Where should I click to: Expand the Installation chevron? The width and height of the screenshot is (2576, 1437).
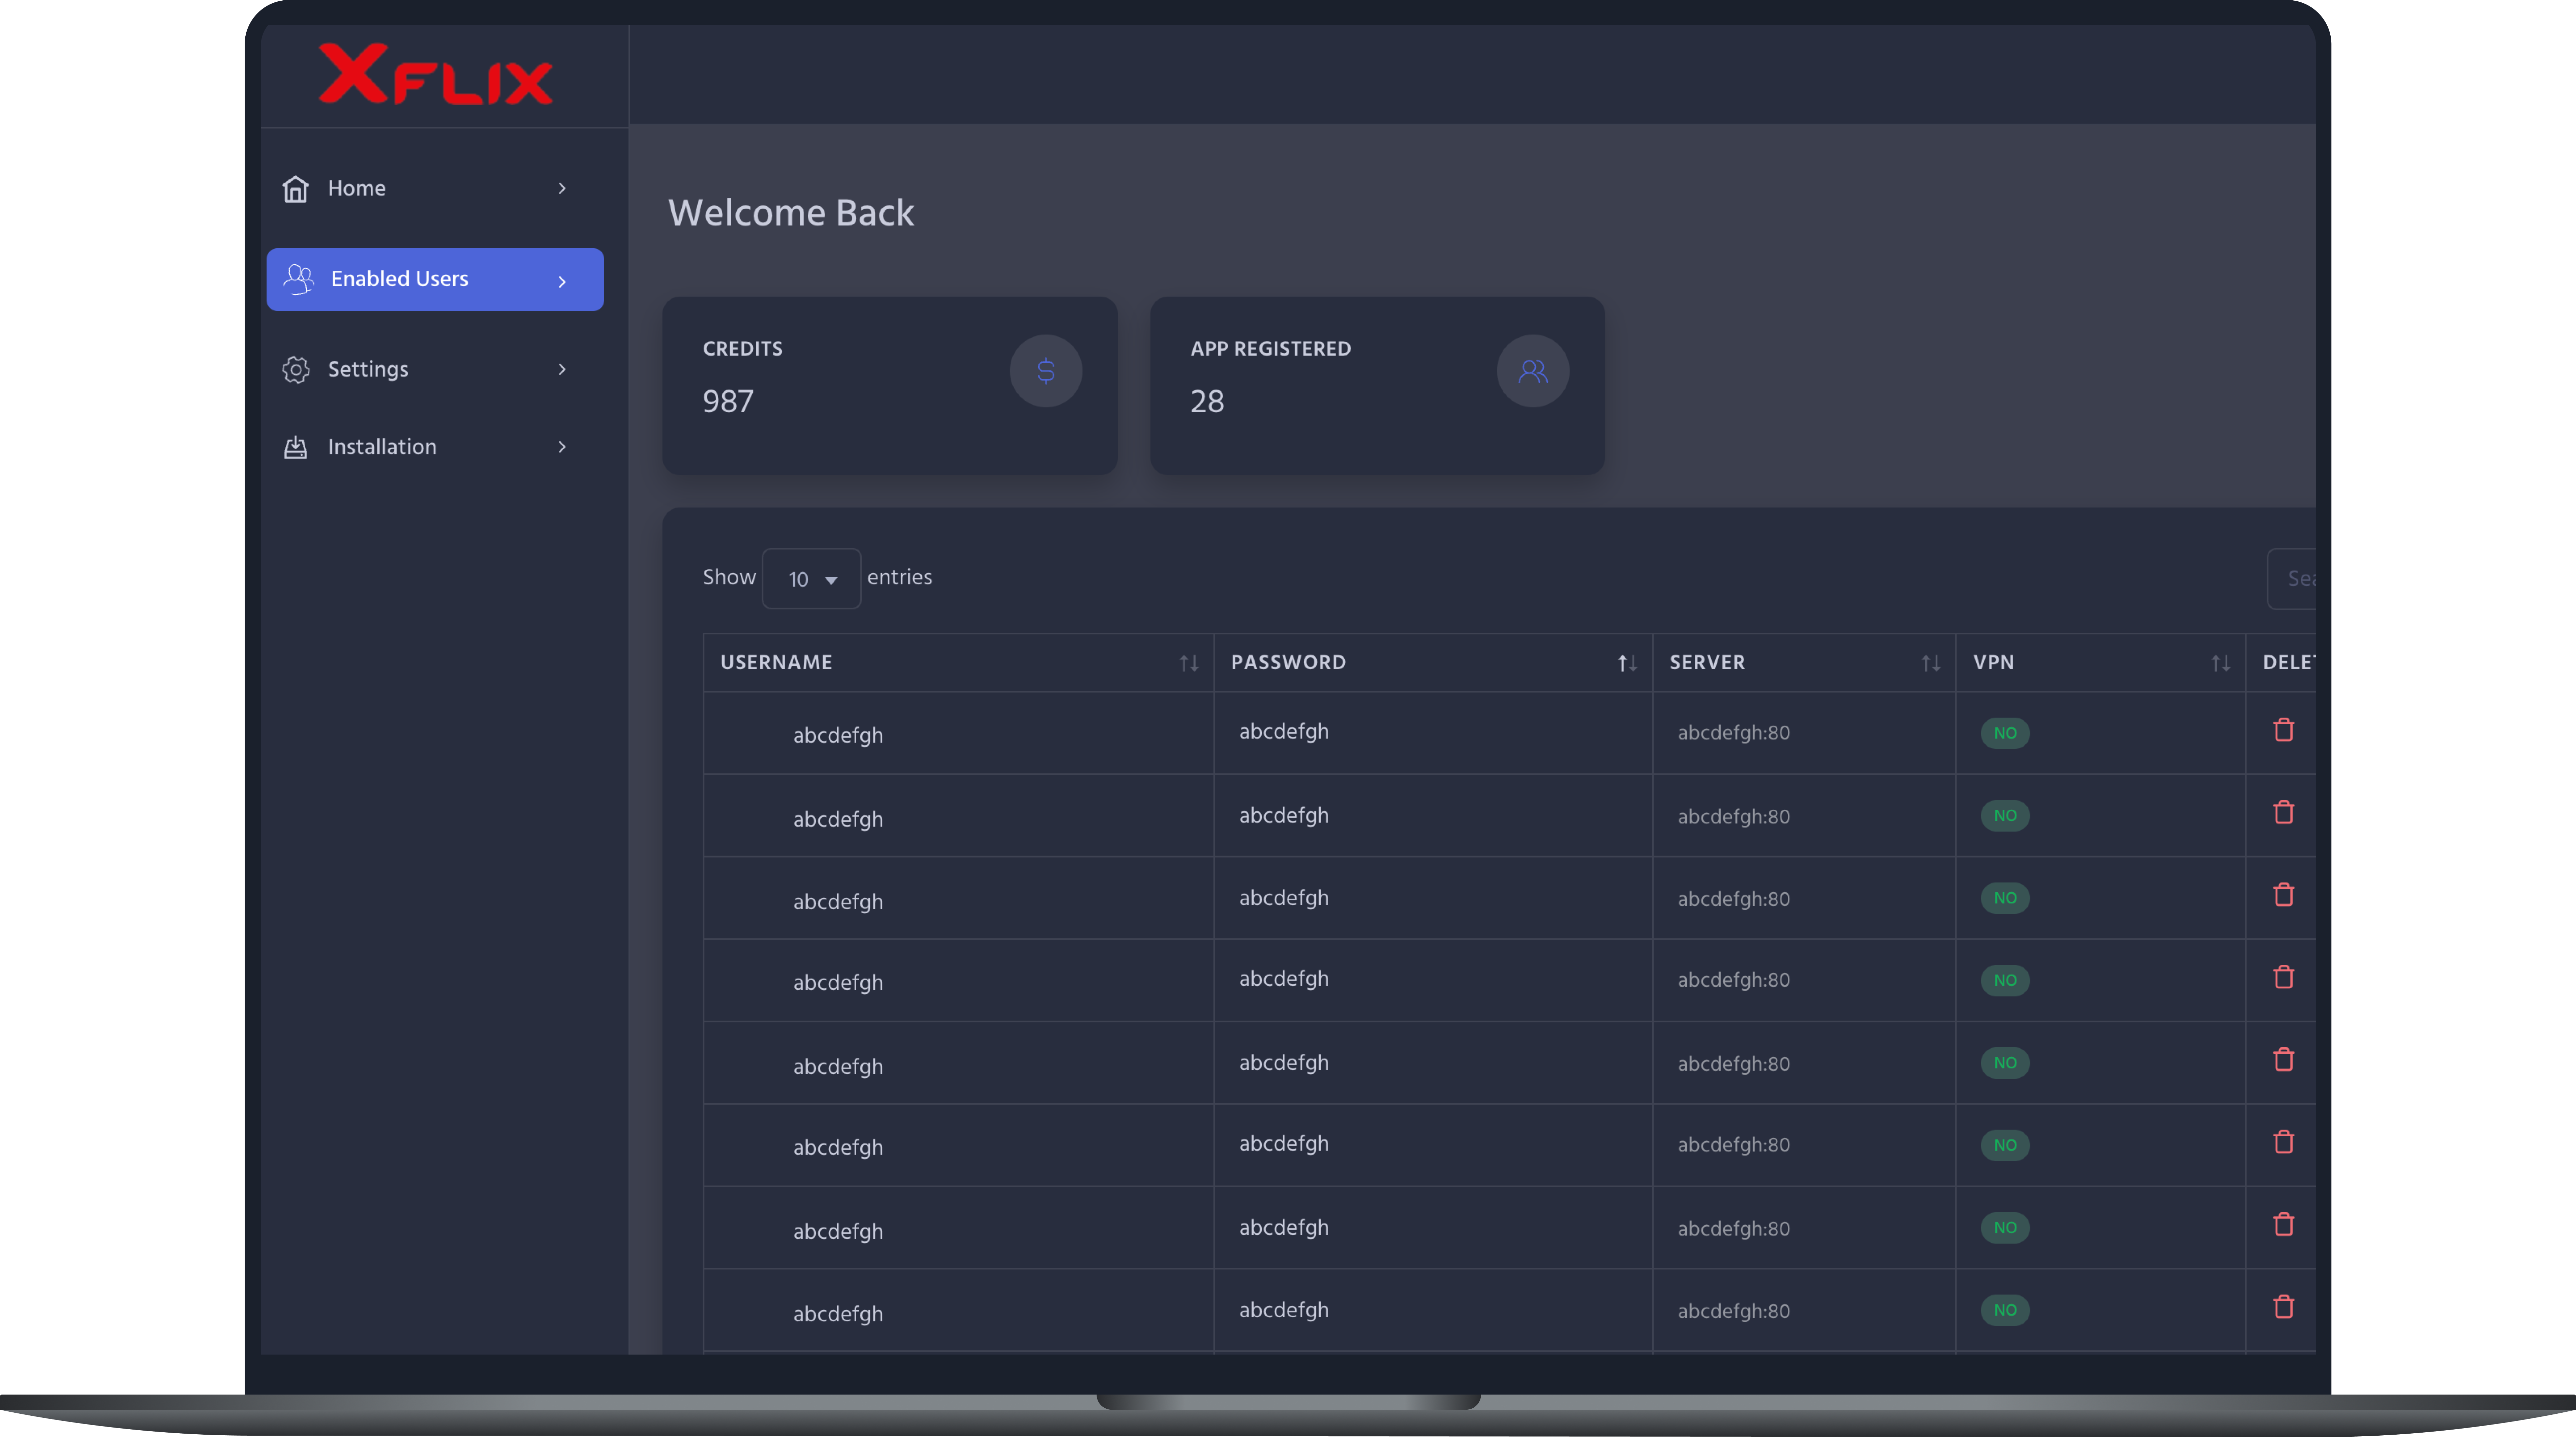click(562, 447)
